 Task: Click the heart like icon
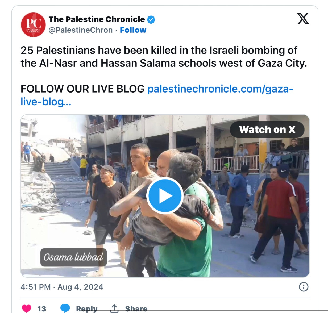(x=26, y=308)
